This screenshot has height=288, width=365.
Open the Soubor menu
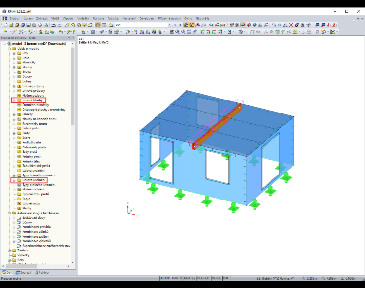pyautogui.click(x=14, y=18)
